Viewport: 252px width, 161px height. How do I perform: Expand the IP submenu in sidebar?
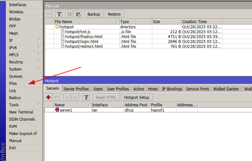point(39,40)
